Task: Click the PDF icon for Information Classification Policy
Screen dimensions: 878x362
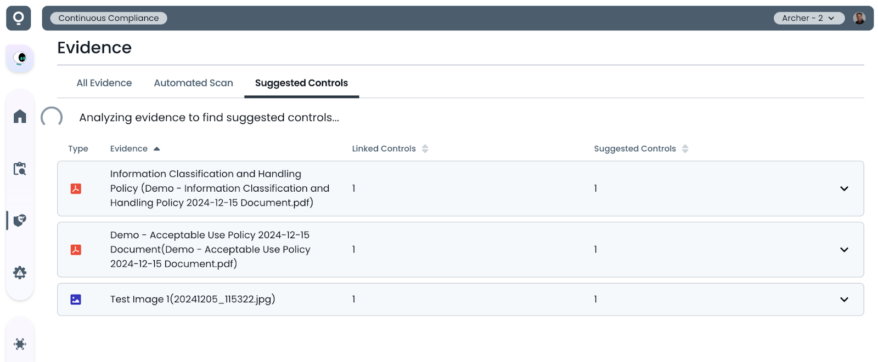Action: coord(76,188)
